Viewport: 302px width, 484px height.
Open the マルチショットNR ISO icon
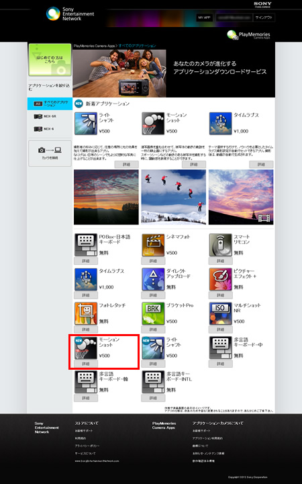point(220,314)
